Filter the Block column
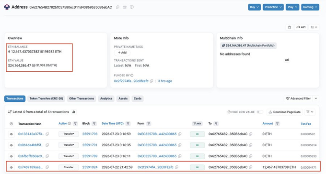The width and height of the screenshot is (326, 174). tap(94, 124)
